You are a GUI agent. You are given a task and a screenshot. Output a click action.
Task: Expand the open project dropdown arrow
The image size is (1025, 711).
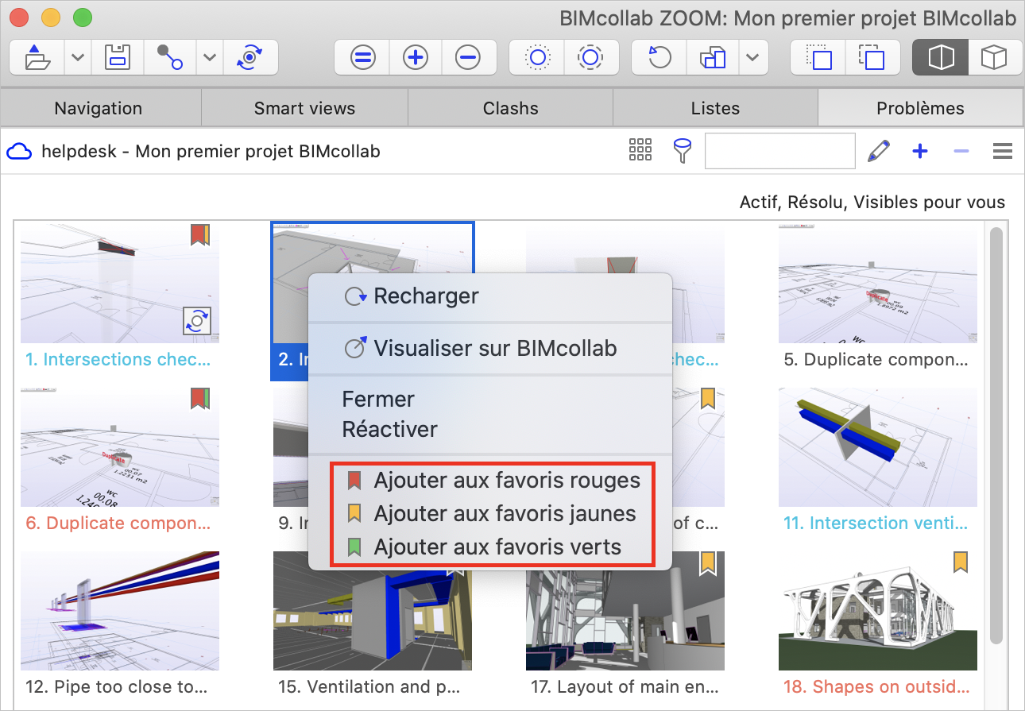(x=78, y=58)
